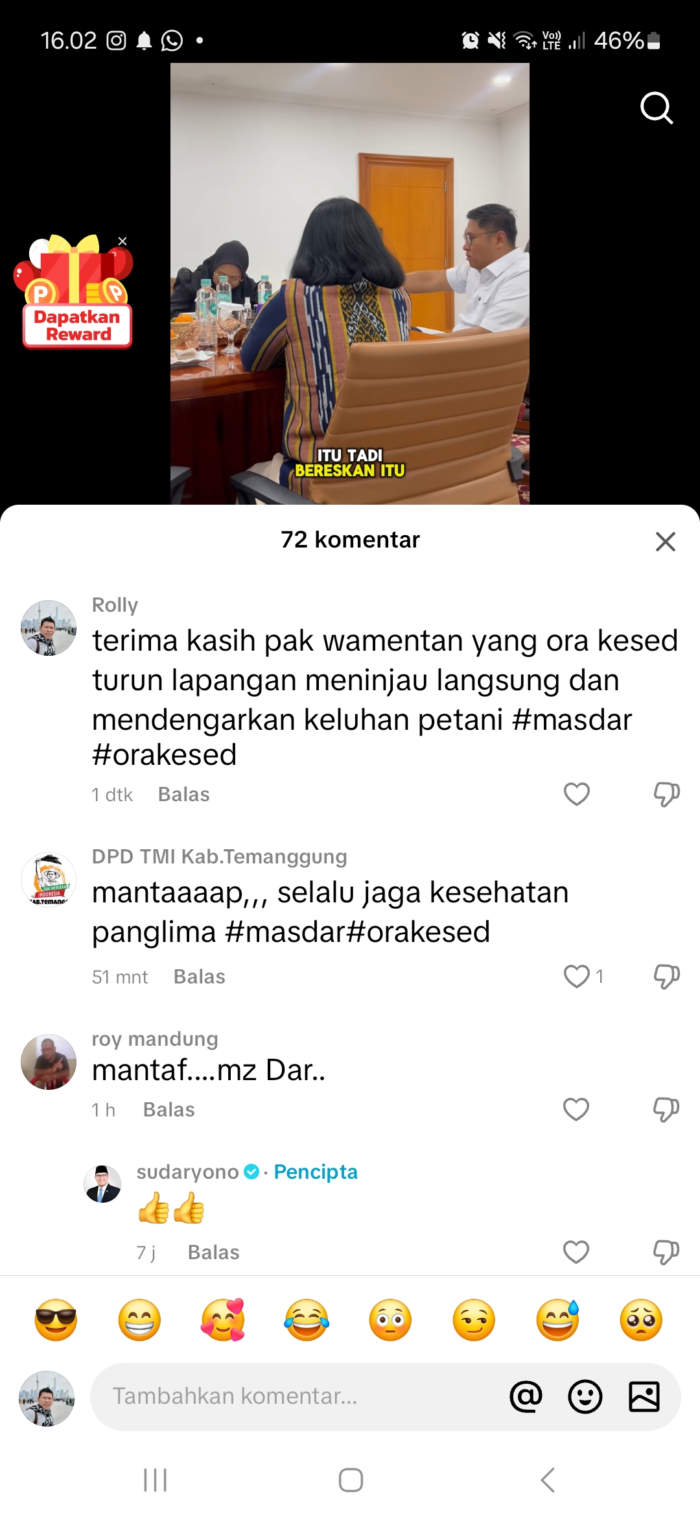The height and width of the screenshot is (1518, 700).
Task: Open DPD TMI Kab.Temanggung avatar
Action: point(49,880)
